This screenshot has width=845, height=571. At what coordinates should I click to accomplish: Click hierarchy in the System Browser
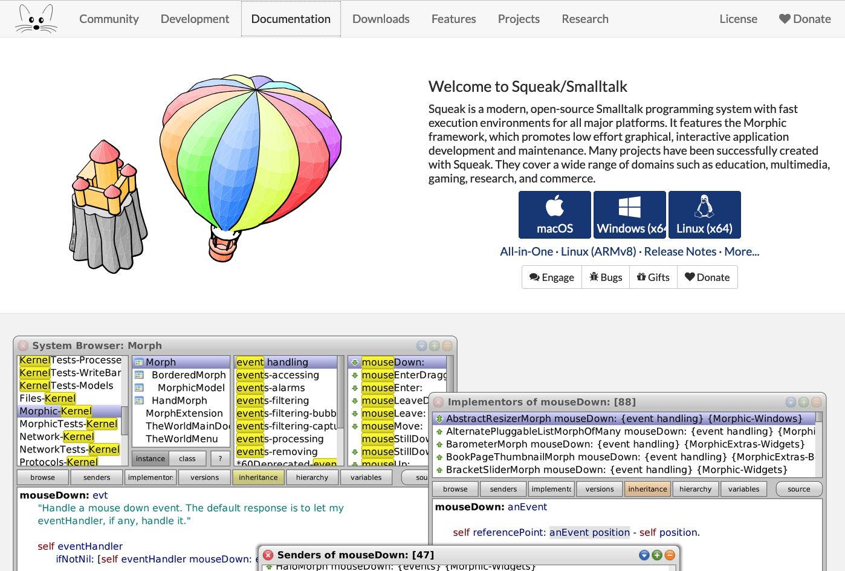[312, 477]
